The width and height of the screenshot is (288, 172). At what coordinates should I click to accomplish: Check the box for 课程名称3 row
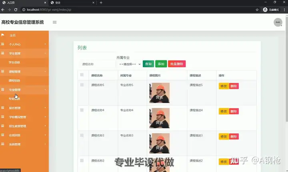pos(82,135)
